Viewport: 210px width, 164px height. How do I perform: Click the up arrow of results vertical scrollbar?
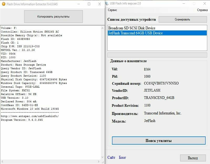pos(102,28)
